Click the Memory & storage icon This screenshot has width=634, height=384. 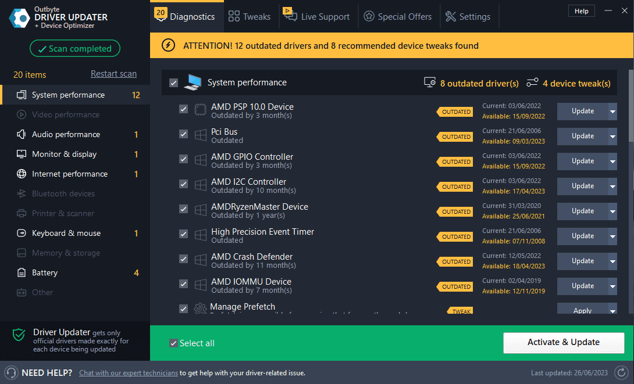pos(22,253)
